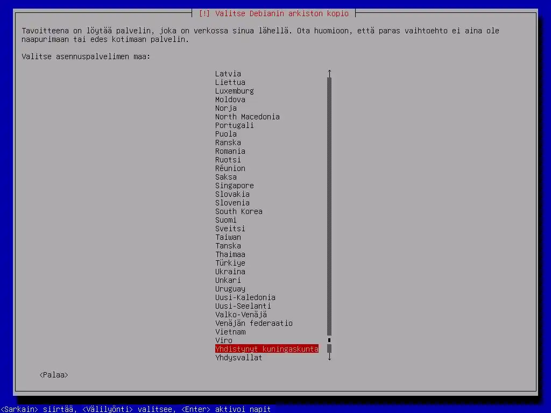This screenshot has width=551, height=413.
Task: Select Türkiye as mirror country
Action: pos(230,263)
